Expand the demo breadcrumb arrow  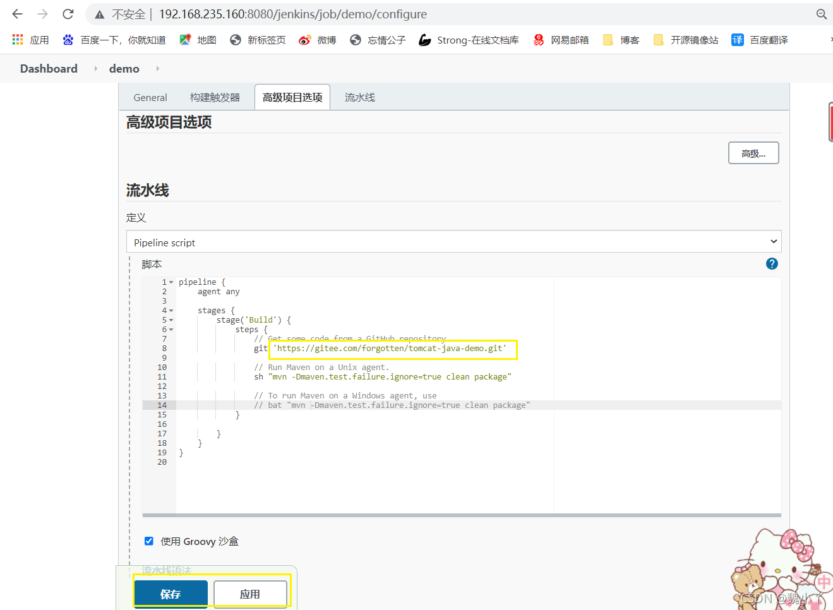pos(157,68)
